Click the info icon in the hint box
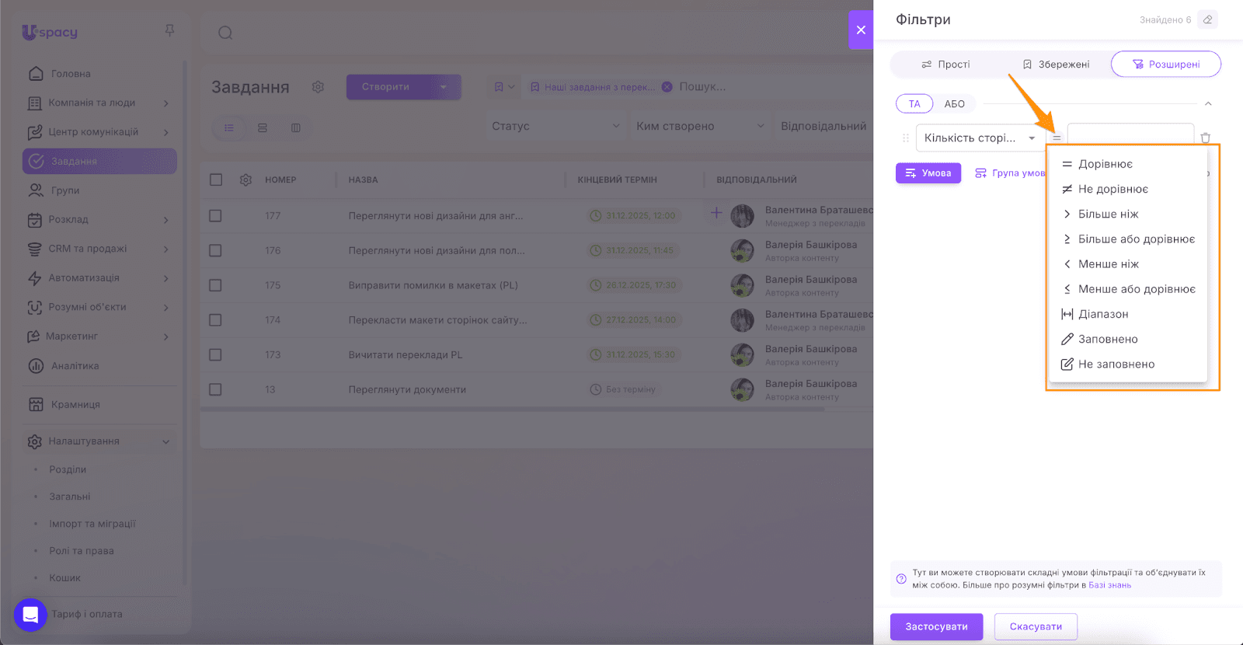The height and width of the screenshot is (645, 1243). point(901,579)
